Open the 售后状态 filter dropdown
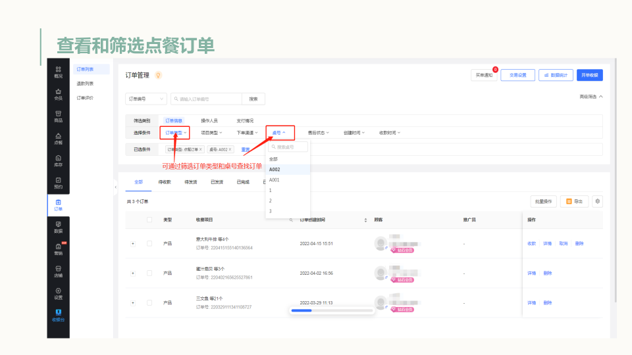Screen dimensions: 632x355 tap(319, 133)
